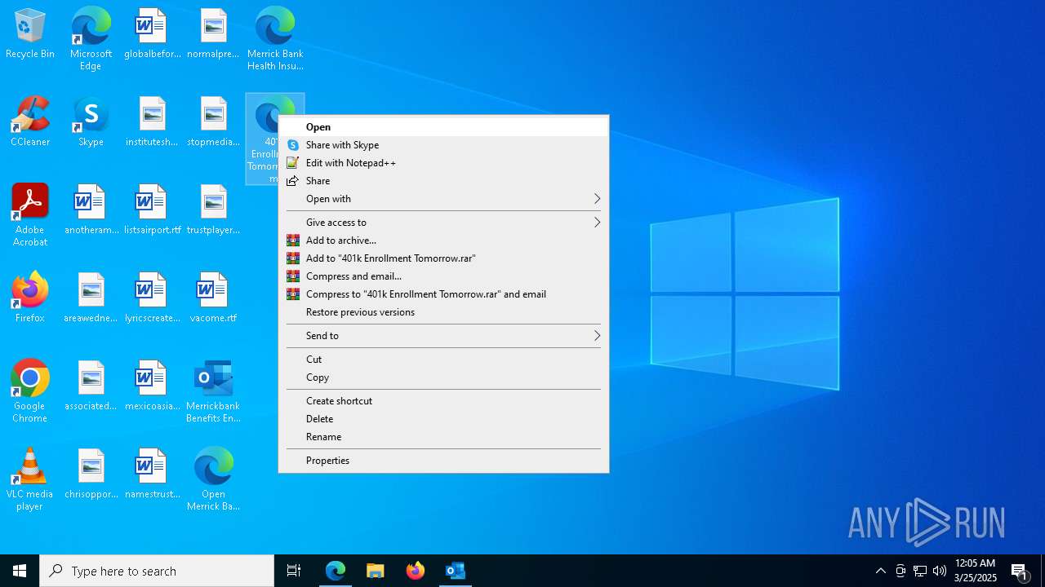Image resolution: width=1045 pixels, height=587 pixels.
Task: Choose Open in the context menu
Action: (x=443, y=127)
